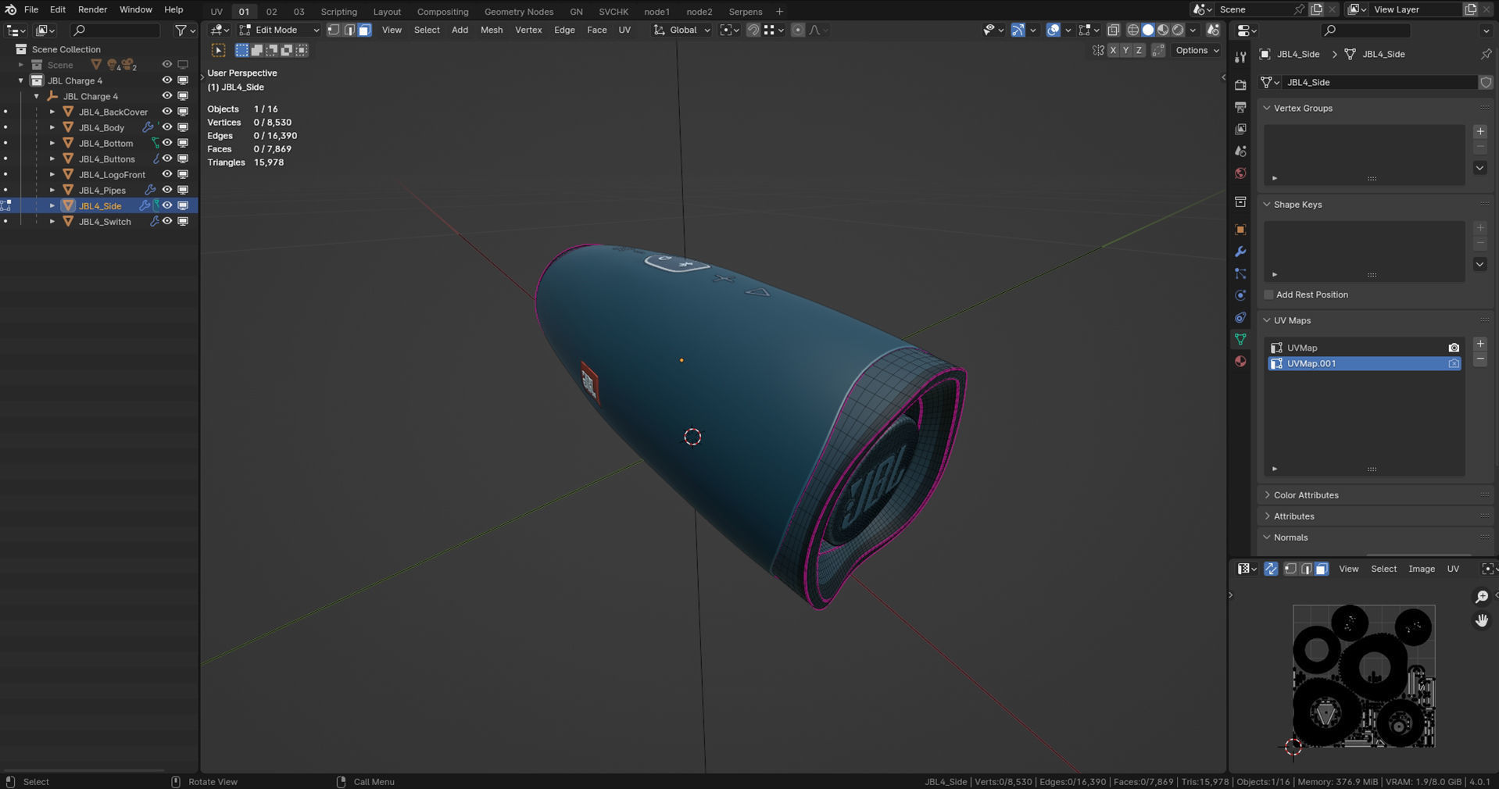The width and height of the screenshot is (1499, 789).
Task: Select solid viewport shading
Action: click(x=1148, y=30)
